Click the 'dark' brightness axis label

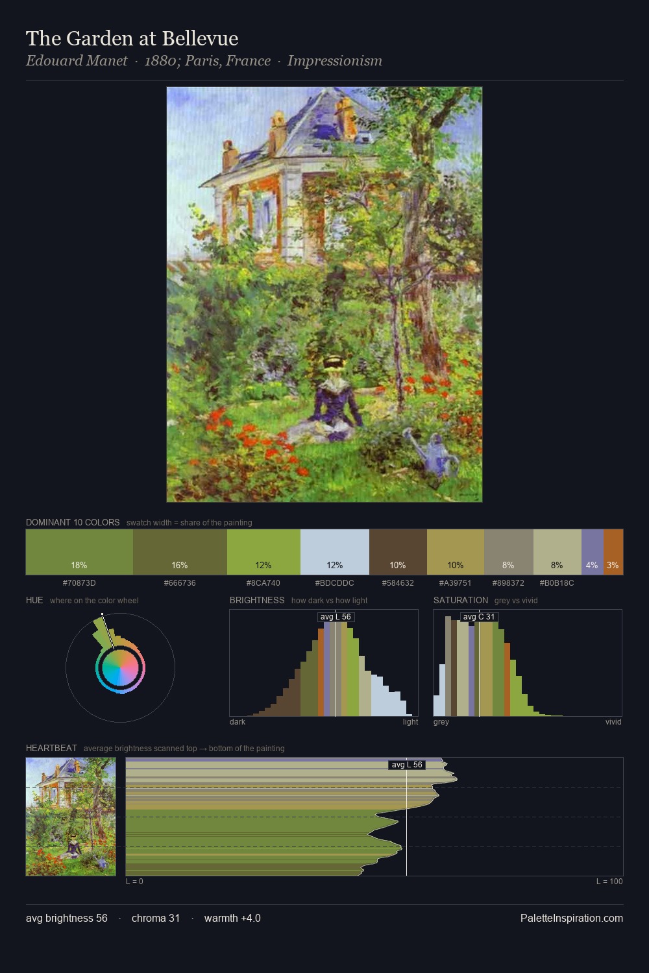click(238, 722)
